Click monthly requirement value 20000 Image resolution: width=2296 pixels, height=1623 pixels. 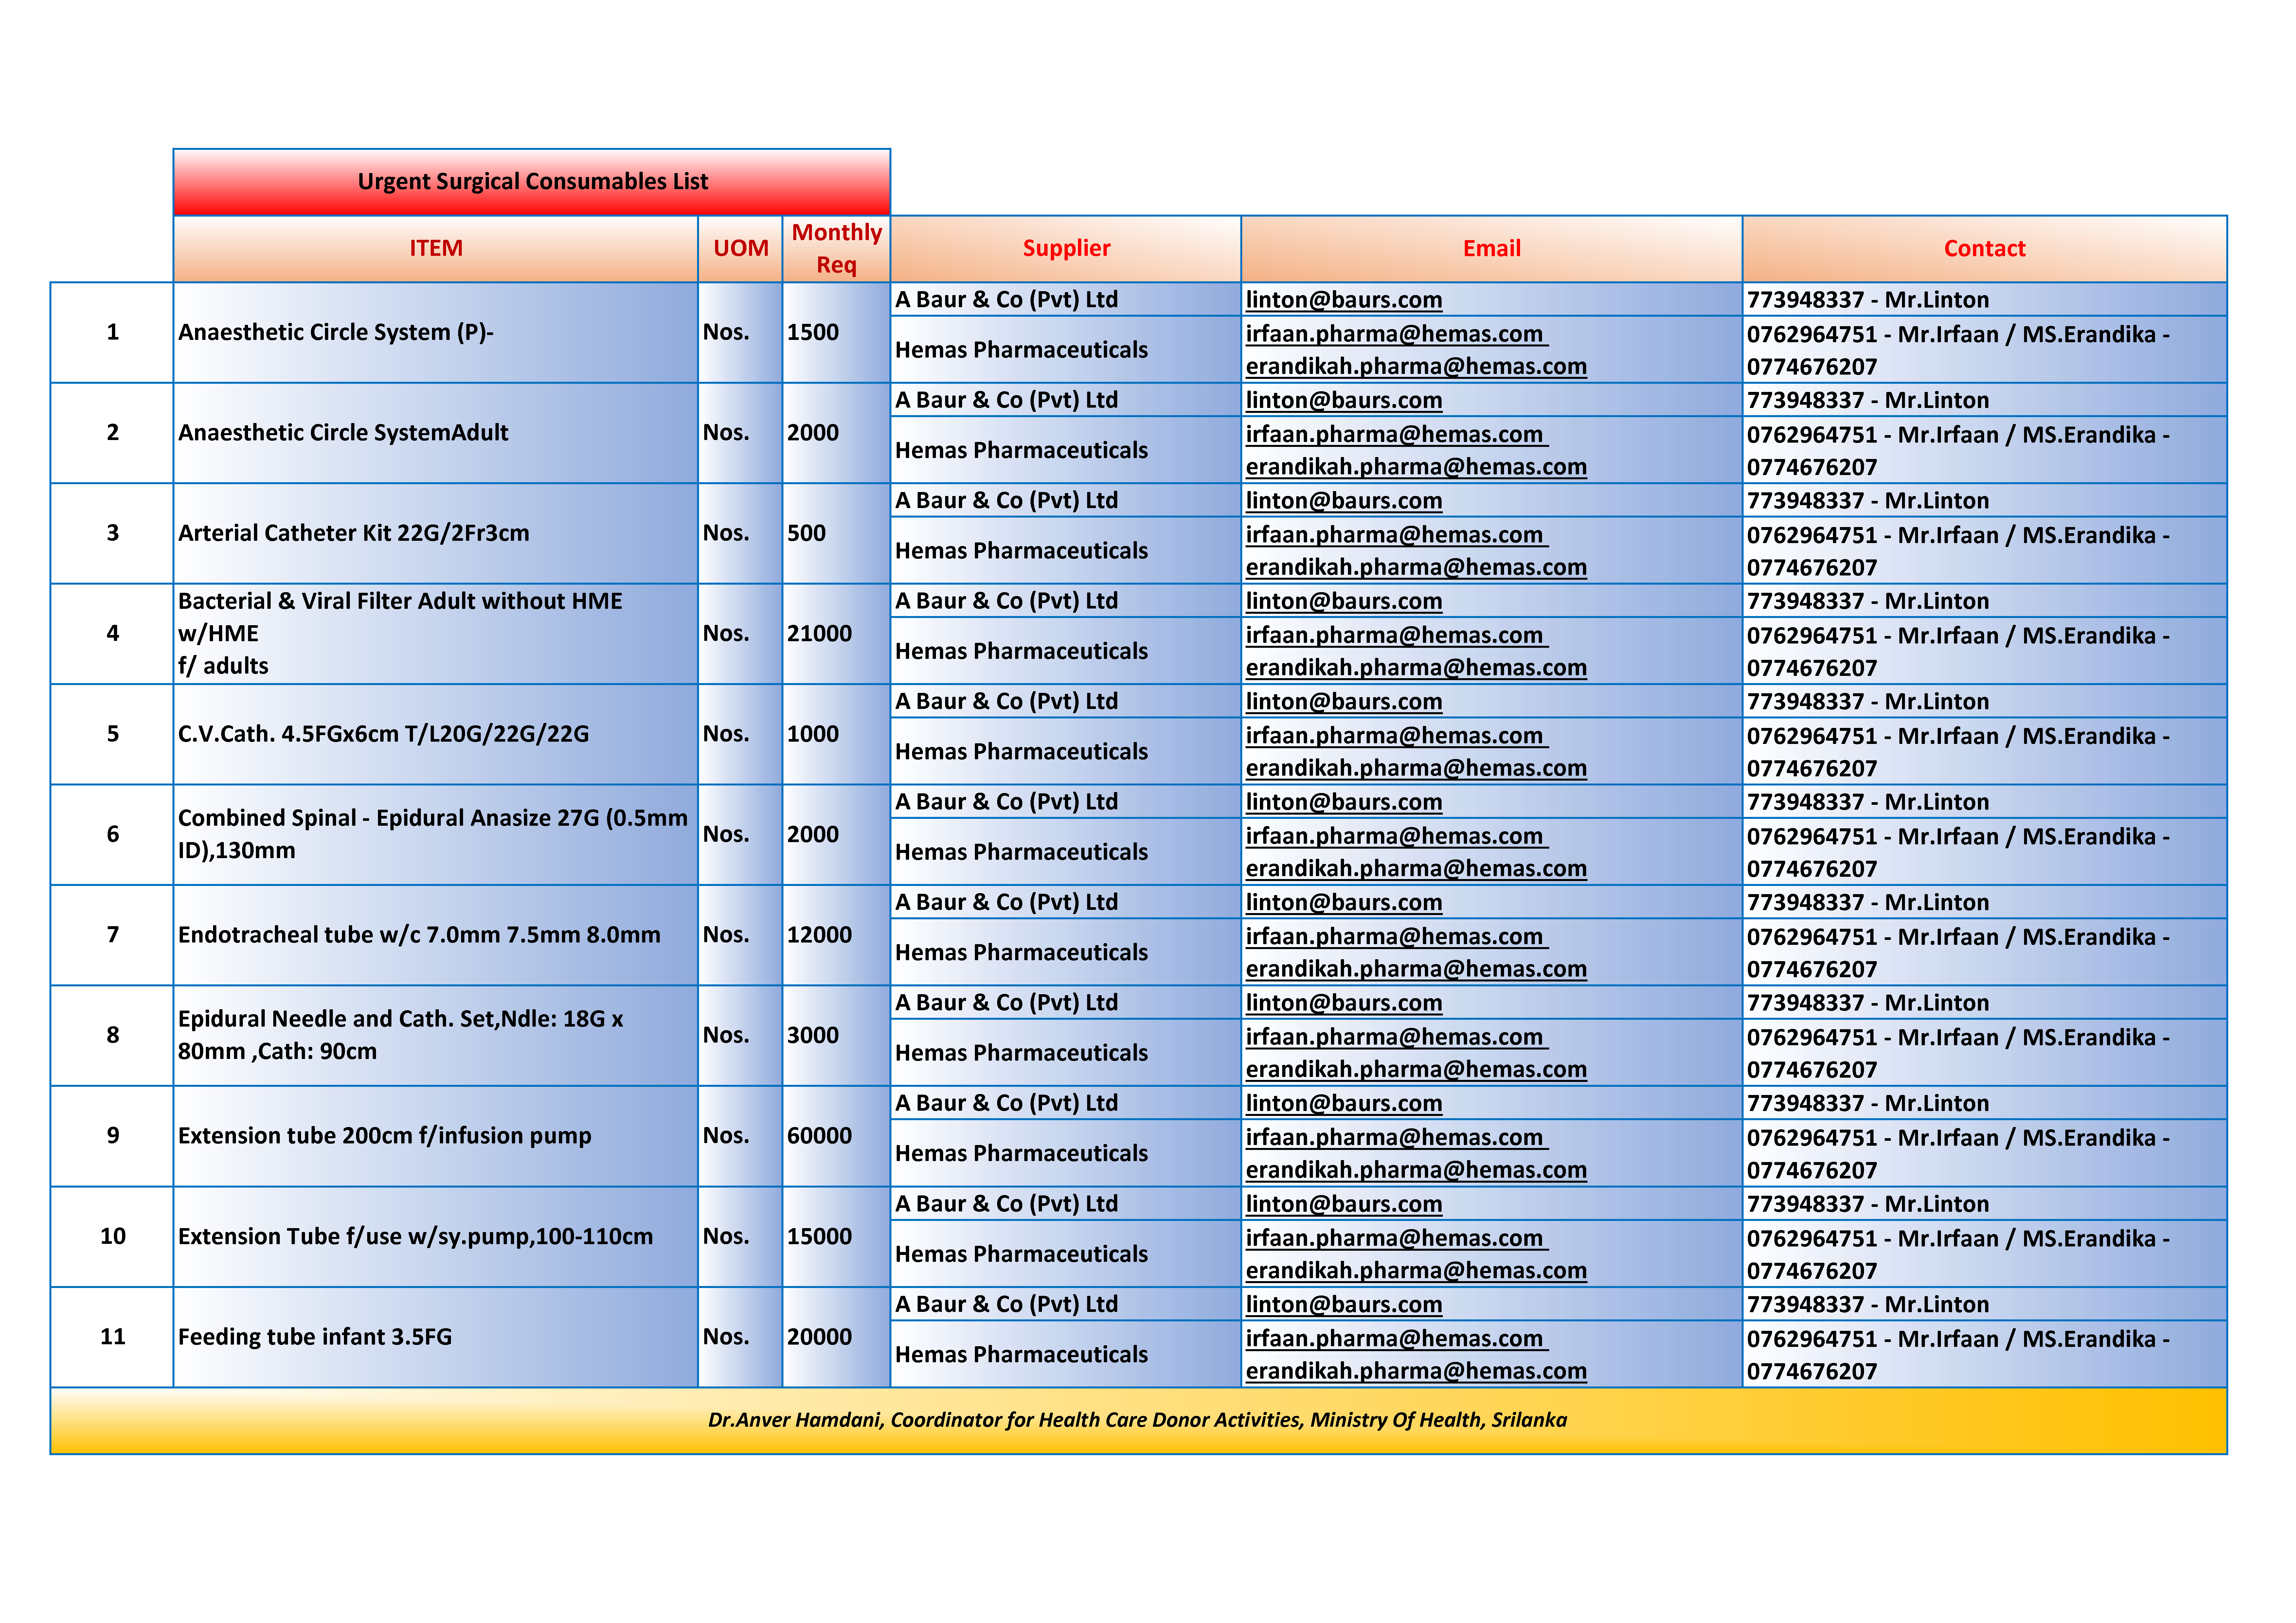[x=836, y=1337]
